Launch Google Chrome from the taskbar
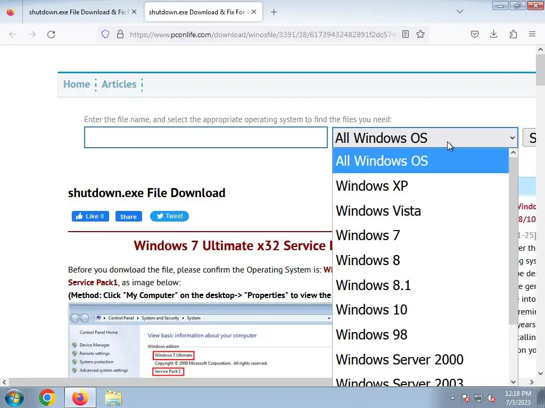Viewport: 545px width, 408px height. click(47, 397)
